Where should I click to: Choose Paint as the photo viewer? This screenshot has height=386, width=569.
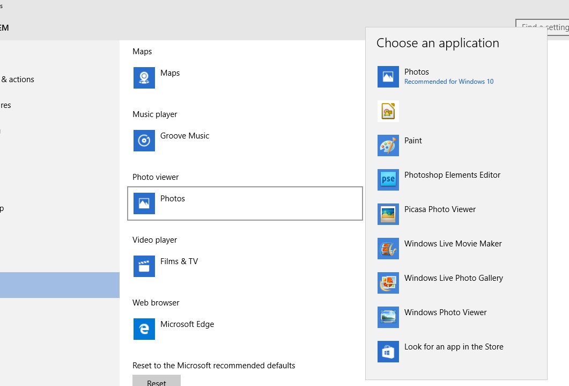(456, 145)
